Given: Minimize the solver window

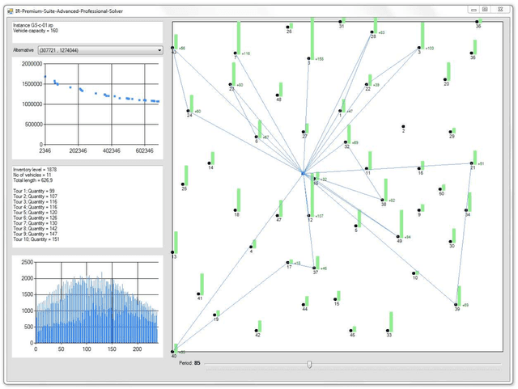Looking at the screenshot, I should 473,9.
